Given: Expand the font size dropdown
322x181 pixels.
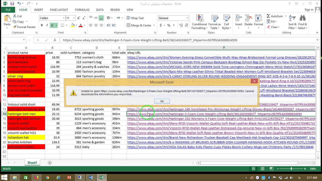Looking at the screenshot, I should 74,18.
